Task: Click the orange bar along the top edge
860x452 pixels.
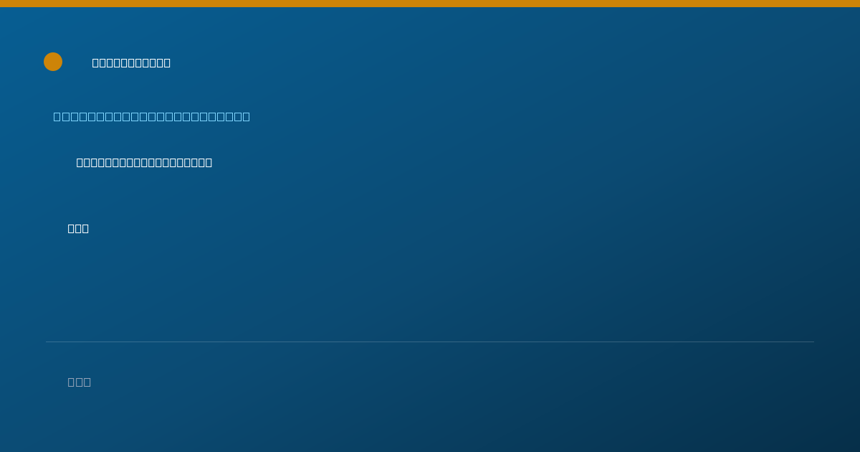Action: point(430,4)
